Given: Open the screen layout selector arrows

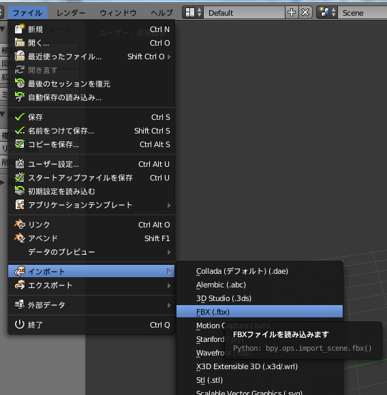Looking at the screenshot, I should (x=200, y=12).
